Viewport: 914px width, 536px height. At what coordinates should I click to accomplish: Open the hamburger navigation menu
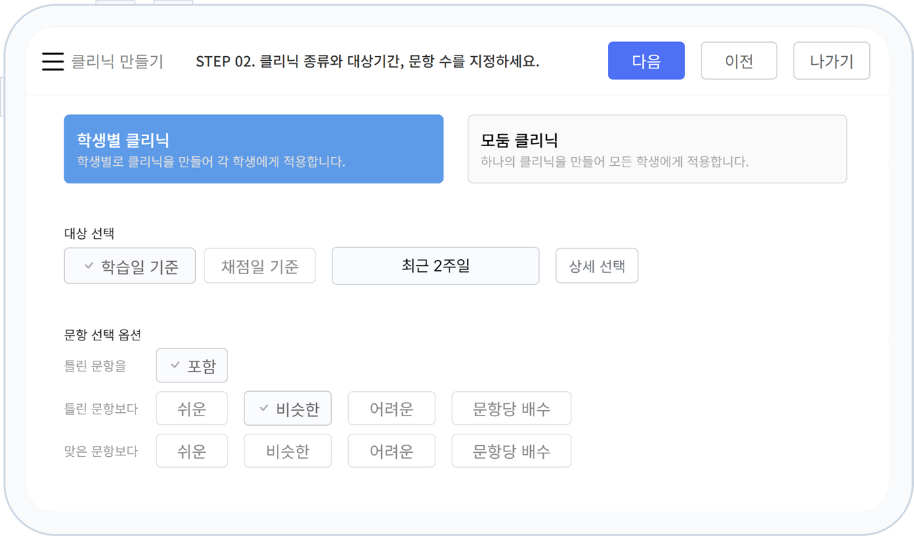pos(53,60)
